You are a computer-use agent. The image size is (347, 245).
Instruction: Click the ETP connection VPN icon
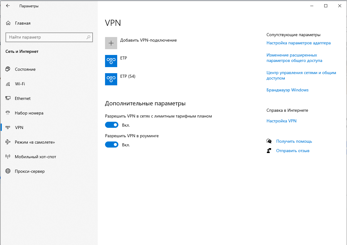(x=111, y=61)
